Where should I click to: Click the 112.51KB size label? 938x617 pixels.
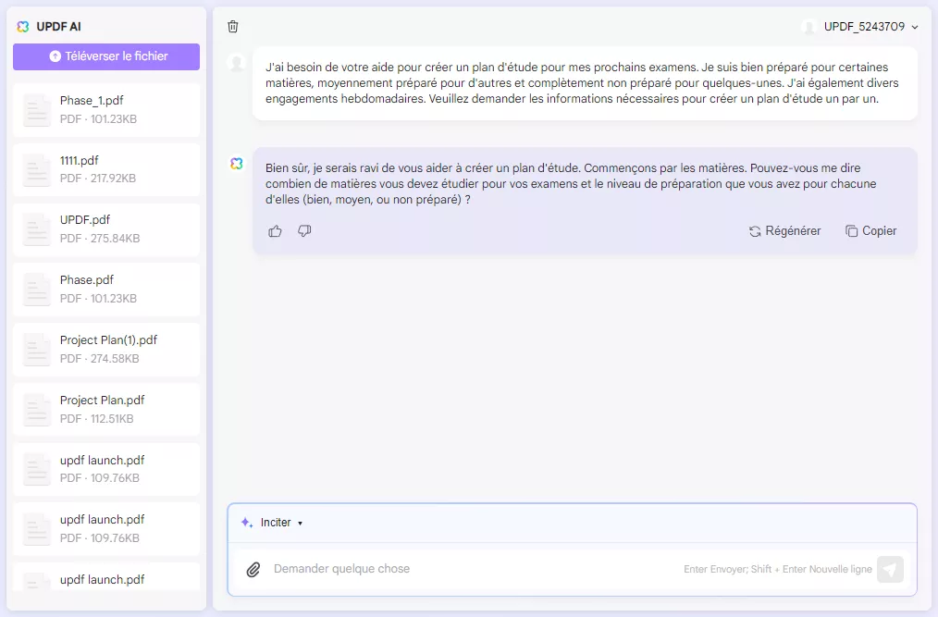112,418
